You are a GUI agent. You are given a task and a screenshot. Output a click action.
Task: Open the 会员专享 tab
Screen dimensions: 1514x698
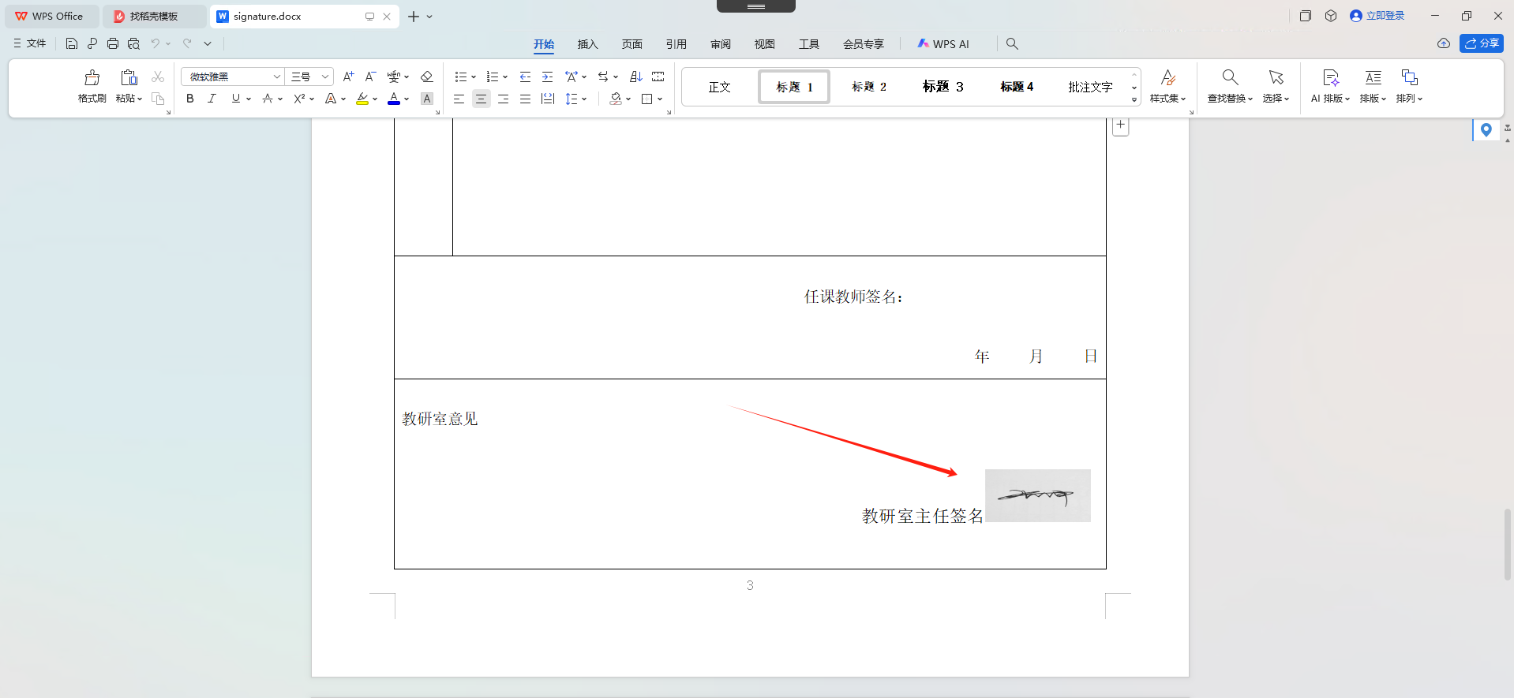864,44
